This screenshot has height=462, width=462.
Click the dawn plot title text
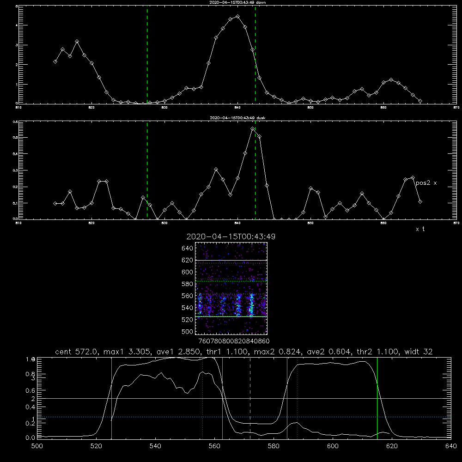[x=237, y=2]
